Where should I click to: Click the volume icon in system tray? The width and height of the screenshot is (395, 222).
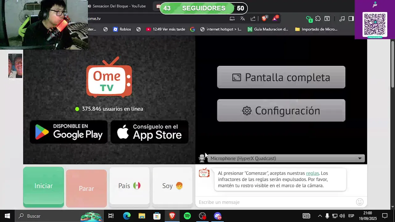point(342,216)
